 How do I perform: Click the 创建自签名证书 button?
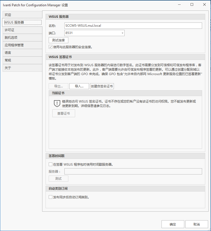coord(102,86)
